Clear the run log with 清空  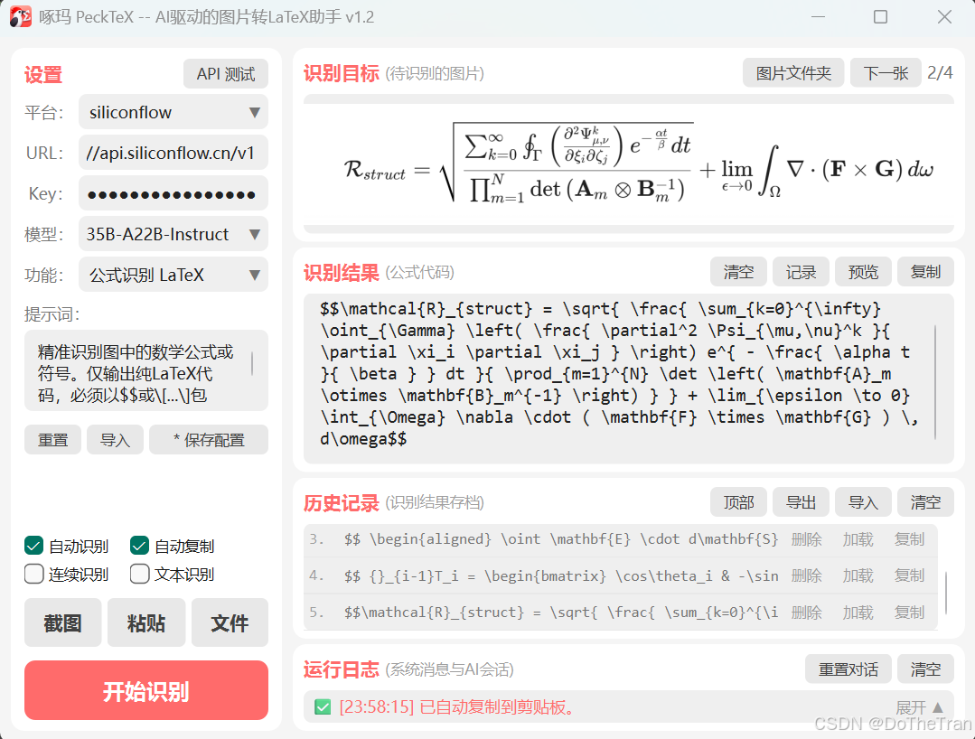[925, 669]
